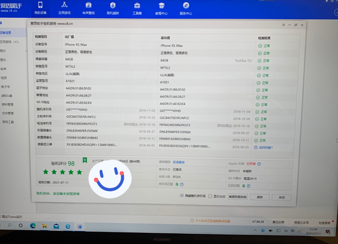338x244 pixels.
Task: Open Microsoft Edge in the taskbar
Action: point(33,225)
